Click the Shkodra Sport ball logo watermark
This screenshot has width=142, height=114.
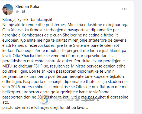(x=45, y=99)
